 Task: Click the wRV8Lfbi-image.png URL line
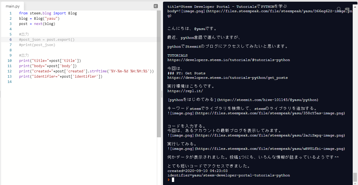256,149
